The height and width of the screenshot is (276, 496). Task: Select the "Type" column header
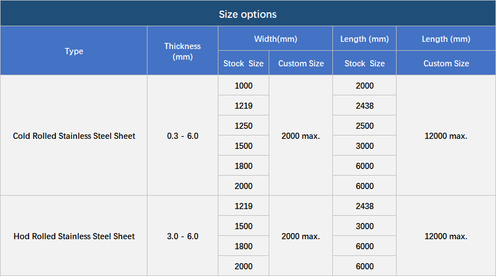[x=74, y=51]
